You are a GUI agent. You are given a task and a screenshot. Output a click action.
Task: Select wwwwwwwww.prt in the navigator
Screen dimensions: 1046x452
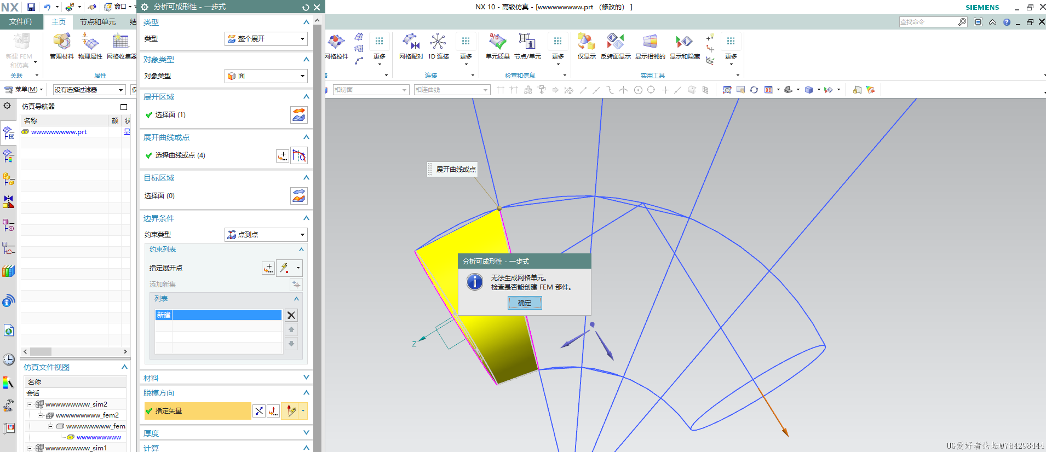click(x=59, y=132)
